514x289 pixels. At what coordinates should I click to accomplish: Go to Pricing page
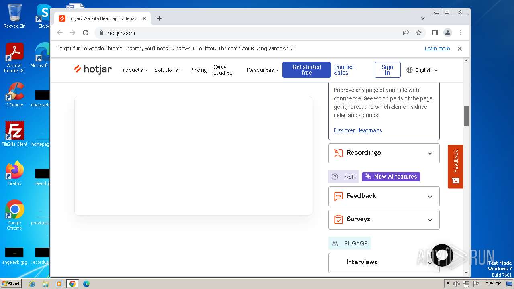point(198,70)
